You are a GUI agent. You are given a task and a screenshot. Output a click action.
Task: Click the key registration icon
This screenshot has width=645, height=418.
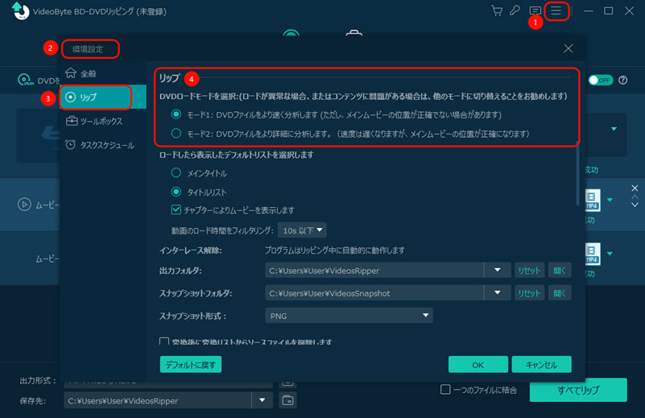coord(515,10)
